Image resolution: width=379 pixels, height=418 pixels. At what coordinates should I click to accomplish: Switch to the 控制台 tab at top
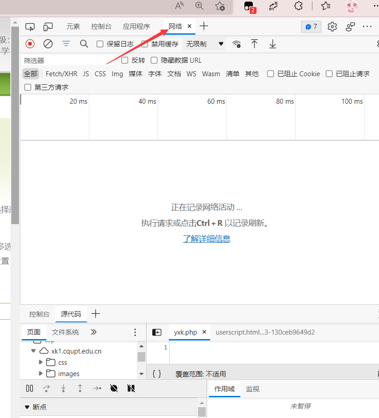[x=101, y=27]
